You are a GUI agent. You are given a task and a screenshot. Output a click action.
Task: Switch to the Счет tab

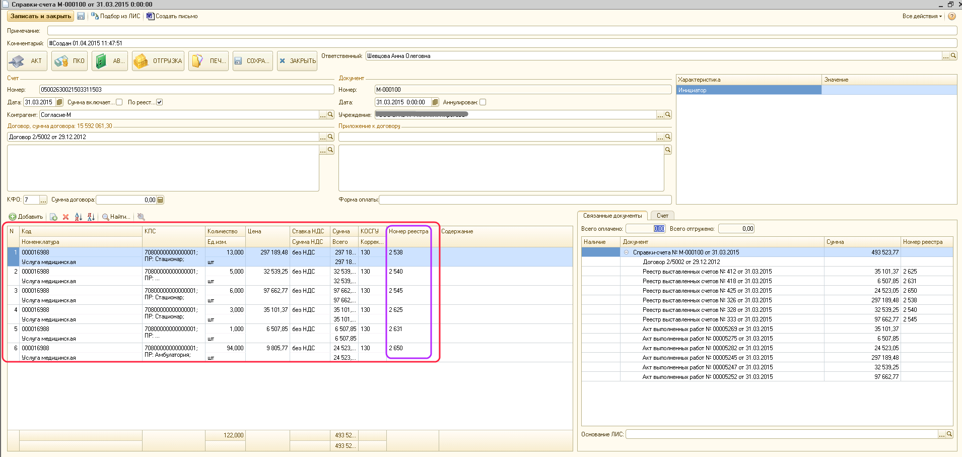coord(662,216)
